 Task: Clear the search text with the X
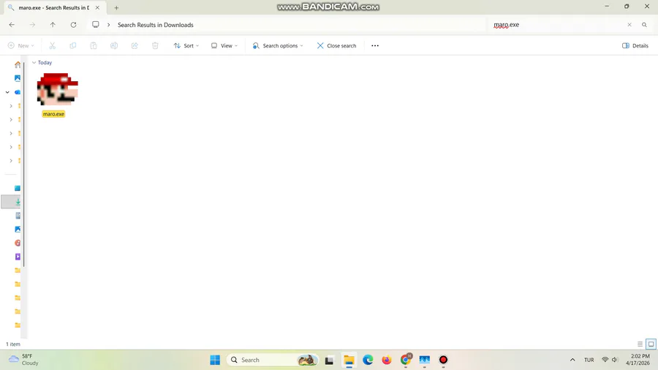point(629,25)
